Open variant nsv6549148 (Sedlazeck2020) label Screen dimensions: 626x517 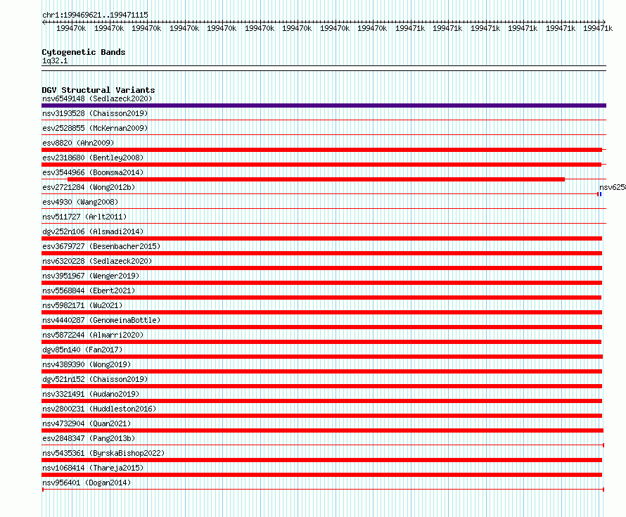[97, 98]
